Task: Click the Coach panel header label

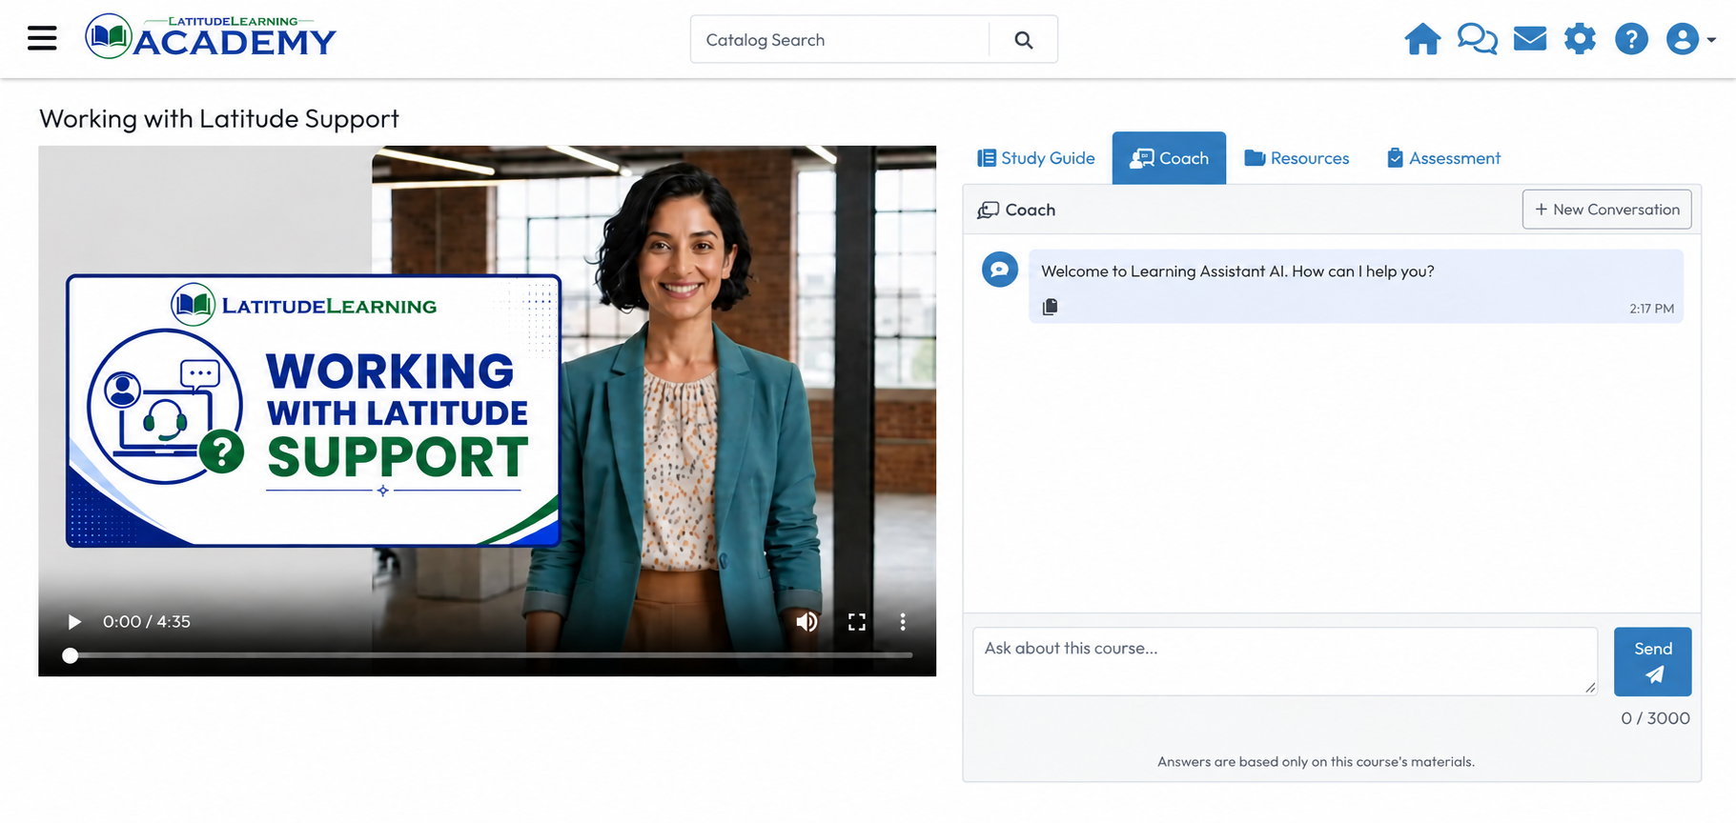Action: coord(1016,210)
